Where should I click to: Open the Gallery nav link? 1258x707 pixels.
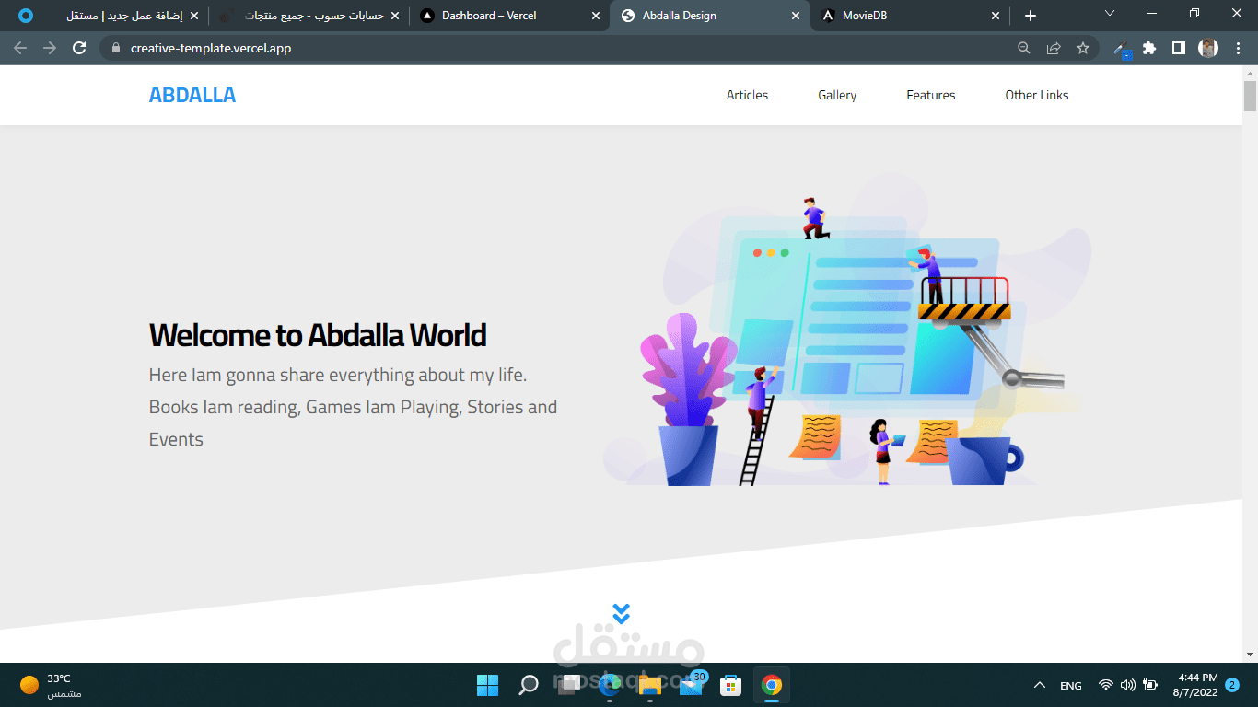pos(837,95)
